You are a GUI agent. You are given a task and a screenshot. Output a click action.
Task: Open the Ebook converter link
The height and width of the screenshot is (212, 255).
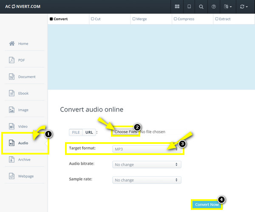click(x=23, y=93)
